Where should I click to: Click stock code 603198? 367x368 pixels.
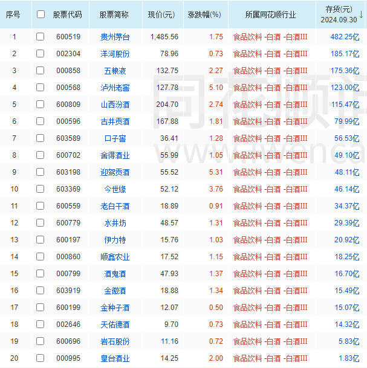(x=68, y=172)
